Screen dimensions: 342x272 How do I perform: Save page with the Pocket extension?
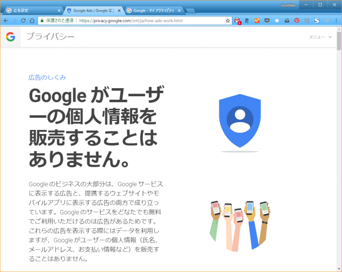pos(267,21)
